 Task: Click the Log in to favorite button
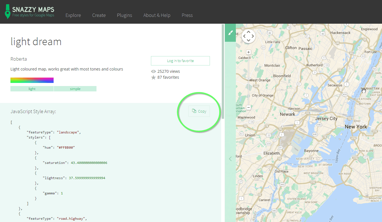[180, 61]
